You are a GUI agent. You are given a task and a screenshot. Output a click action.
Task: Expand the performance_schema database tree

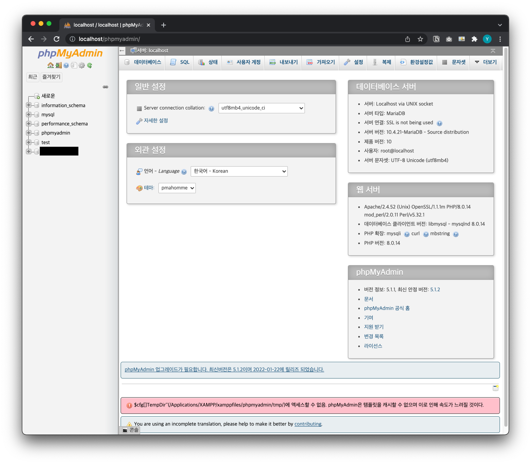(x=29, y=124)
